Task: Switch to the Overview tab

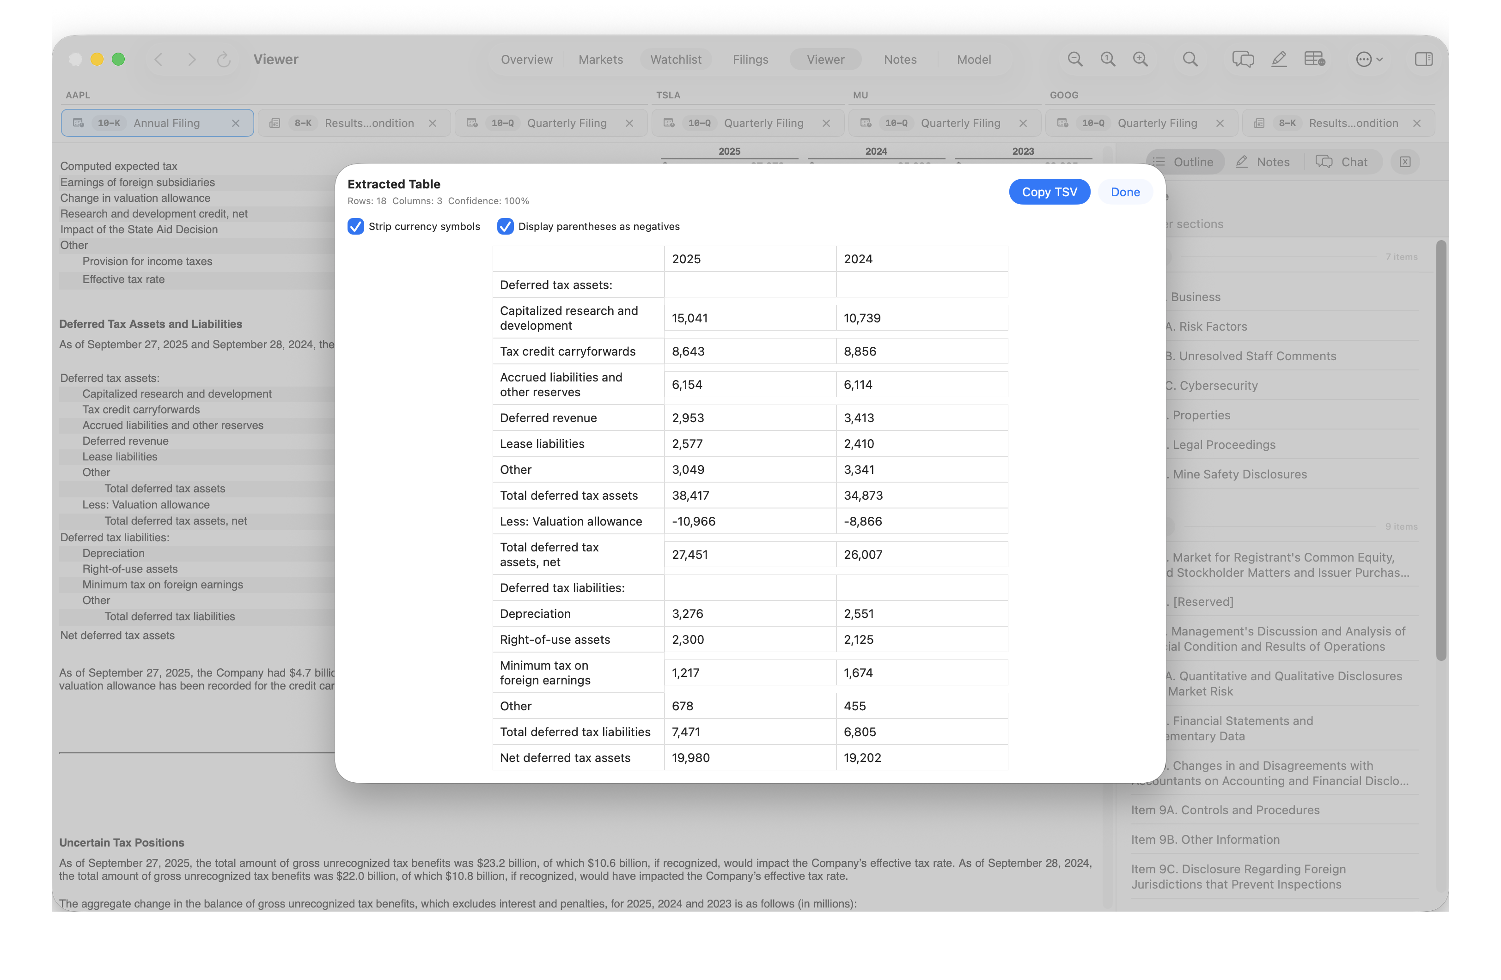Action: point(527,59)
